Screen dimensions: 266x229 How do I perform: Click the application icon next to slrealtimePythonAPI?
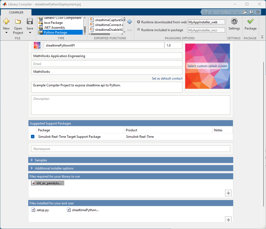click(x=37, y=45)
